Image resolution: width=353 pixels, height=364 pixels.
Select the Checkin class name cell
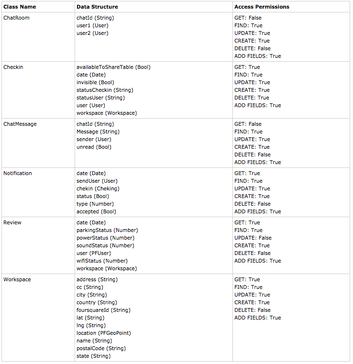click(13, 67)
